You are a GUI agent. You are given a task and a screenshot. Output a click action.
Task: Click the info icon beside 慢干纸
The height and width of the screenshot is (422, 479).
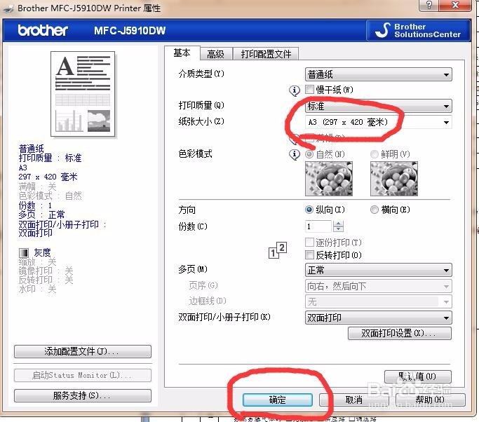(x=295, y=90)
